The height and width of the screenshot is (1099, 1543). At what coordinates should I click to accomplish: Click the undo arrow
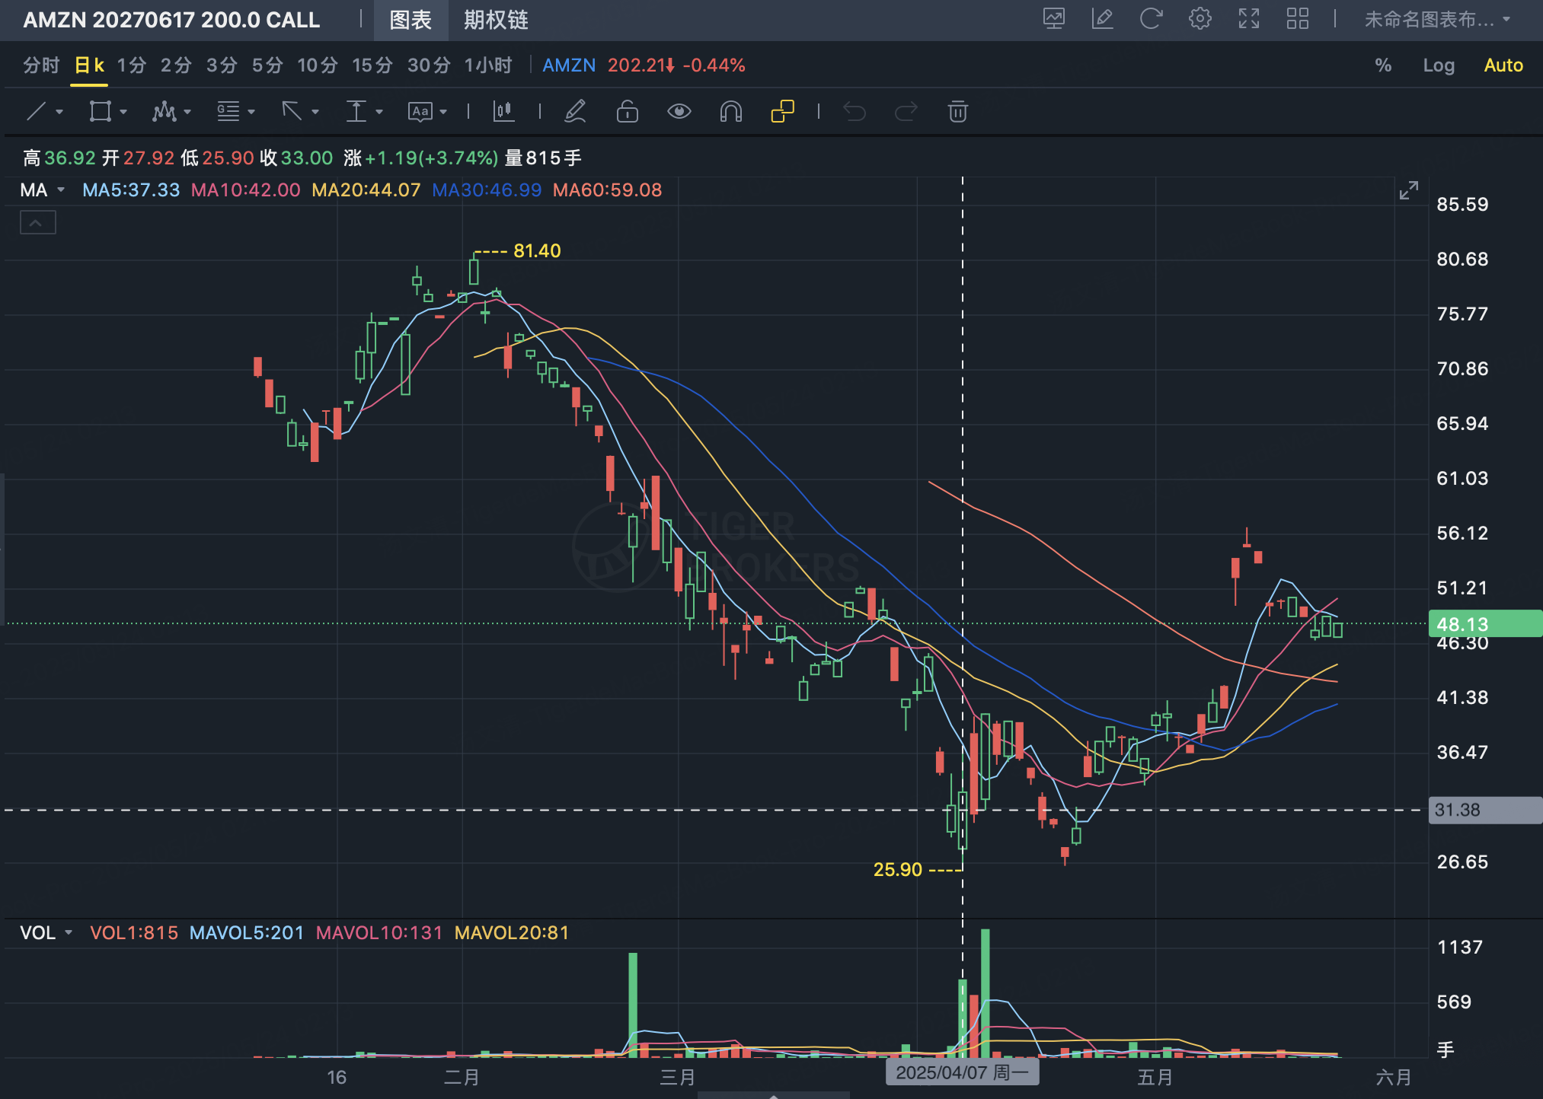(855, 112)
